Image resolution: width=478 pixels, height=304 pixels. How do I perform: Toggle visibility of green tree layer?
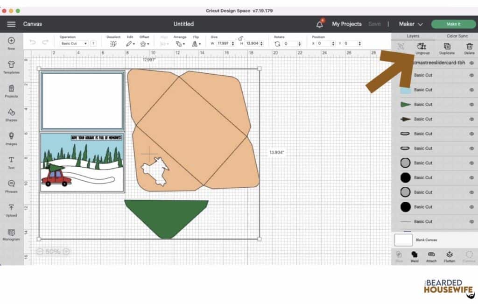(x=471, y=105)
